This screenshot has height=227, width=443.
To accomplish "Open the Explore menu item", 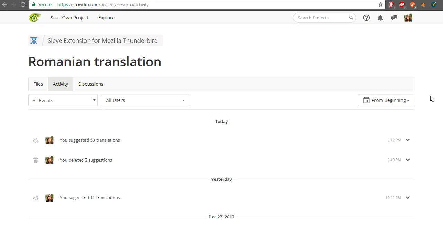I will tap(106, 18).
